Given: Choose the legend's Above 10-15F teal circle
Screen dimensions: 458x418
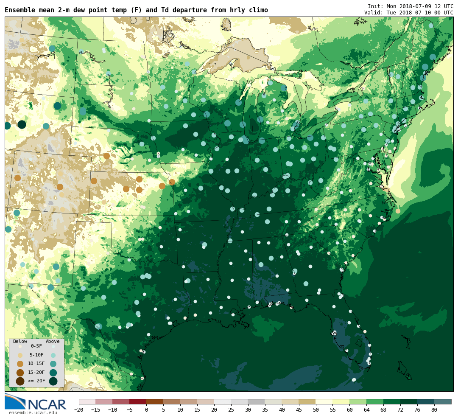Looking at the screenshot, I should tap(53, 364).
